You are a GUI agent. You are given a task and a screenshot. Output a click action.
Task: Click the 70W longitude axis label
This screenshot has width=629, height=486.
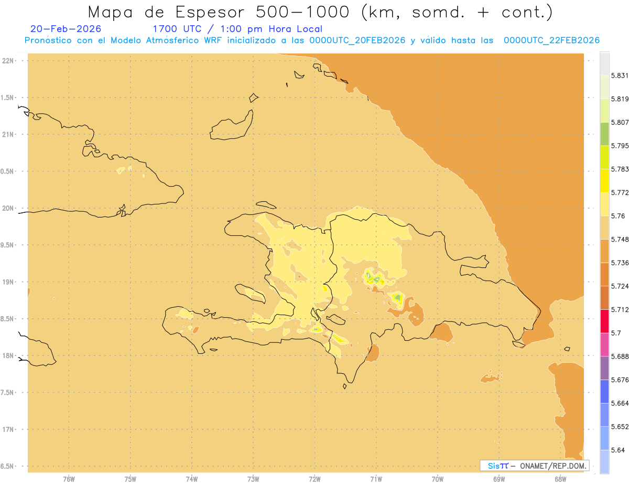[x=438, y=479]
